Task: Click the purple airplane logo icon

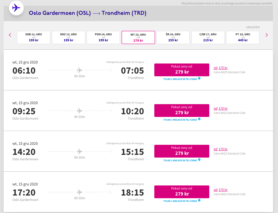Action: click(16, 8)
